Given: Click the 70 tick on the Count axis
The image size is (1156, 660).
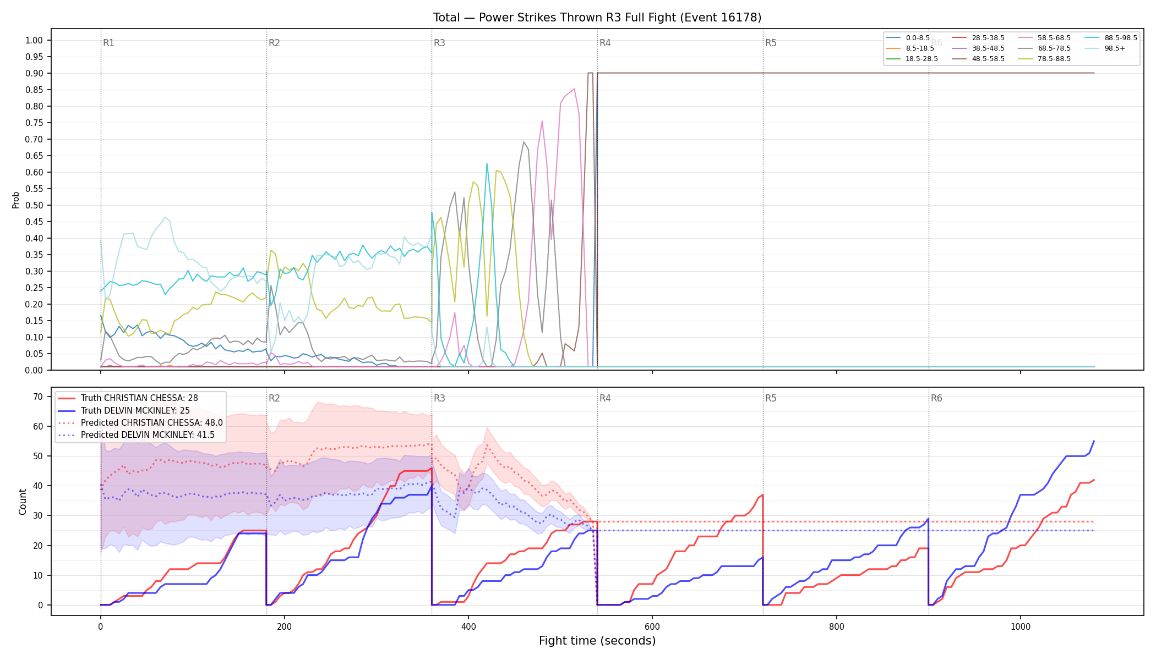Looking at the screenshot, I should [38, 397].
